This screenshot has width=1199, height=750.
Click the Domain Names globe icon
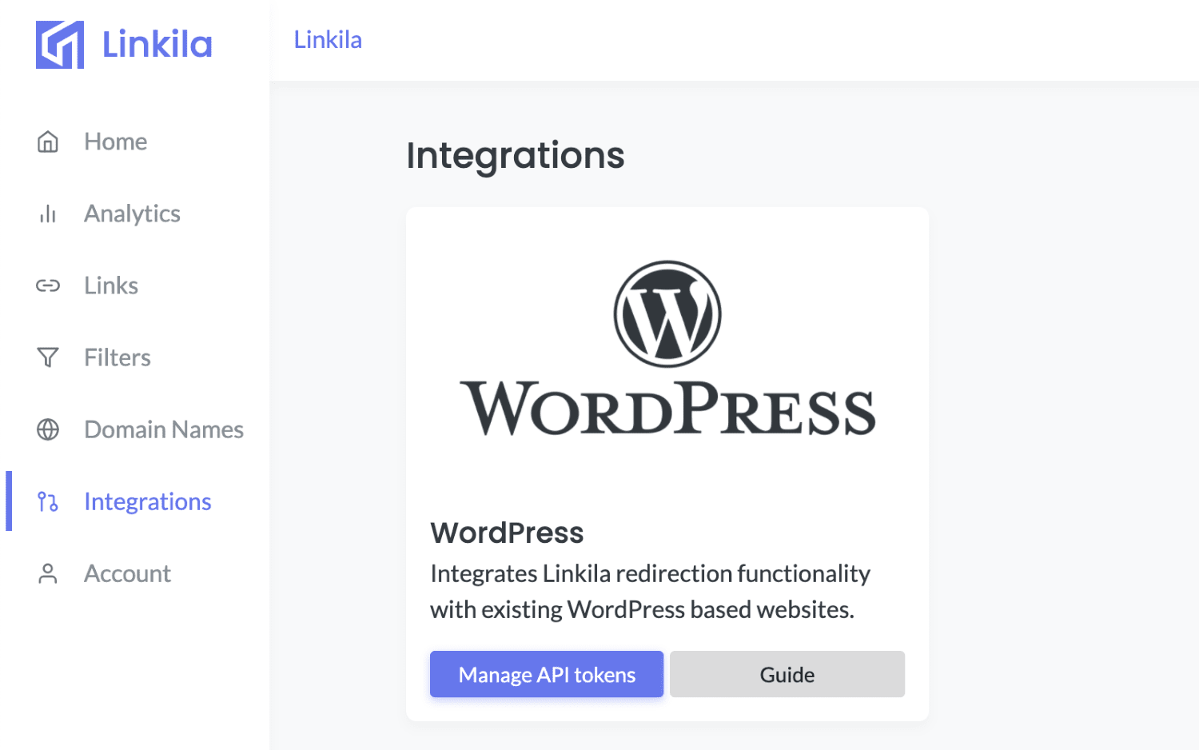(48, 429)
